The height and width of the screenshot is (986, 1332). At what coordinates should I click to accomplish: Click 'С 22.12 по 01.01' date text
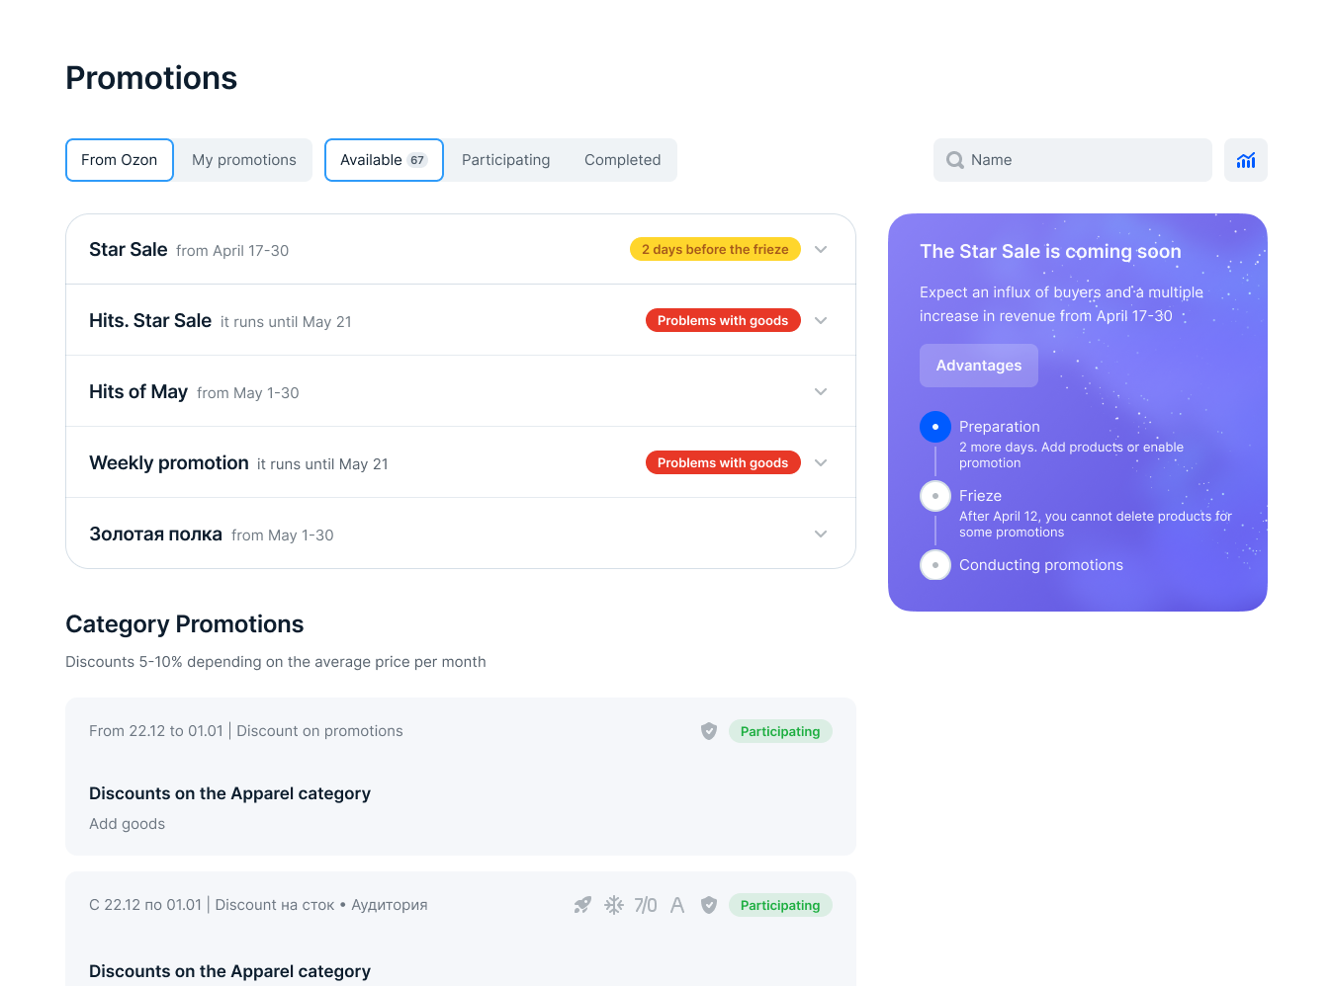[145, 905]
